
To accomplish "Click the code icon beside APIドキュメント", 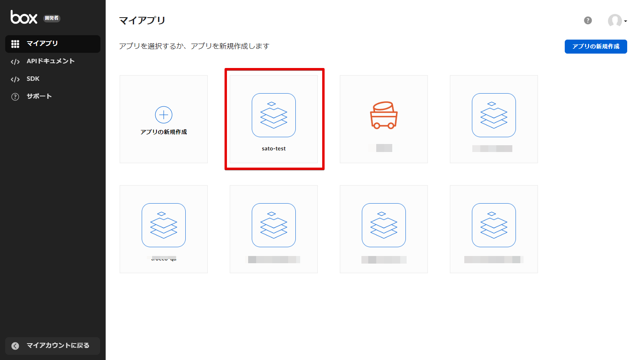I will pos(15,62).
